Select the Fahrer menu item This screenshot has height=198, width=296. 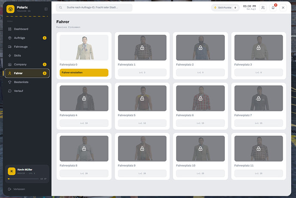27,73
